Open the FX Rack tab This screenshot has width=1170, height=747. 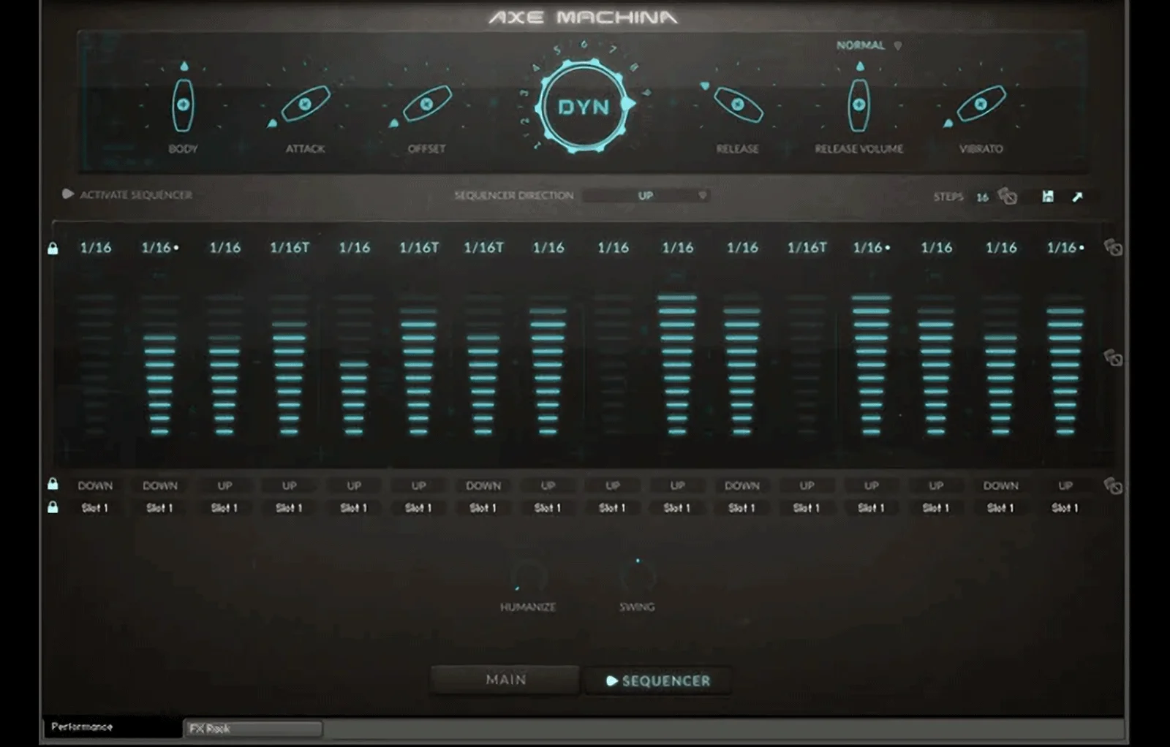pos(252,728)
